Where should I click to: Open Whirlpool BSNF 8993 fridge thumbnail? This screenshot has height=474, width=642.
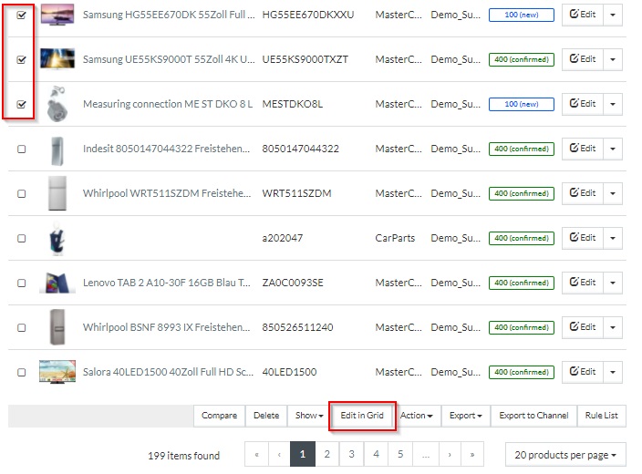[57, 327]
